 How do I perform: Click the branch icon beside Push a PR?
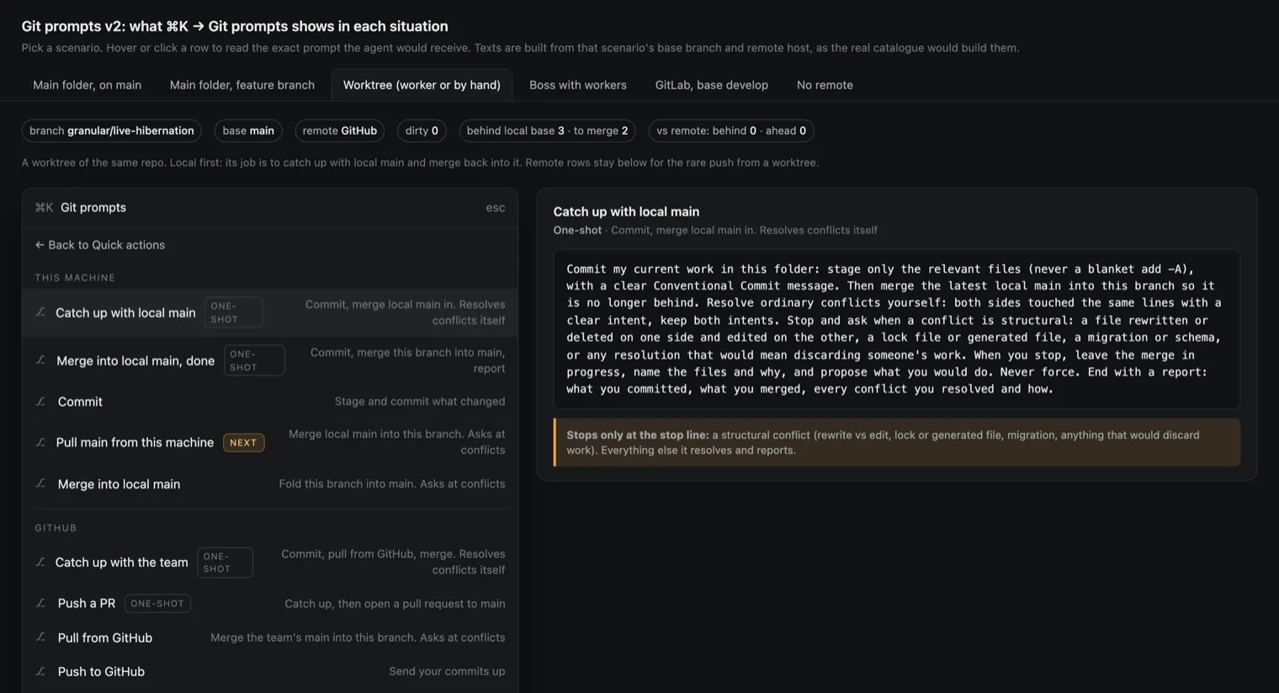40,603
